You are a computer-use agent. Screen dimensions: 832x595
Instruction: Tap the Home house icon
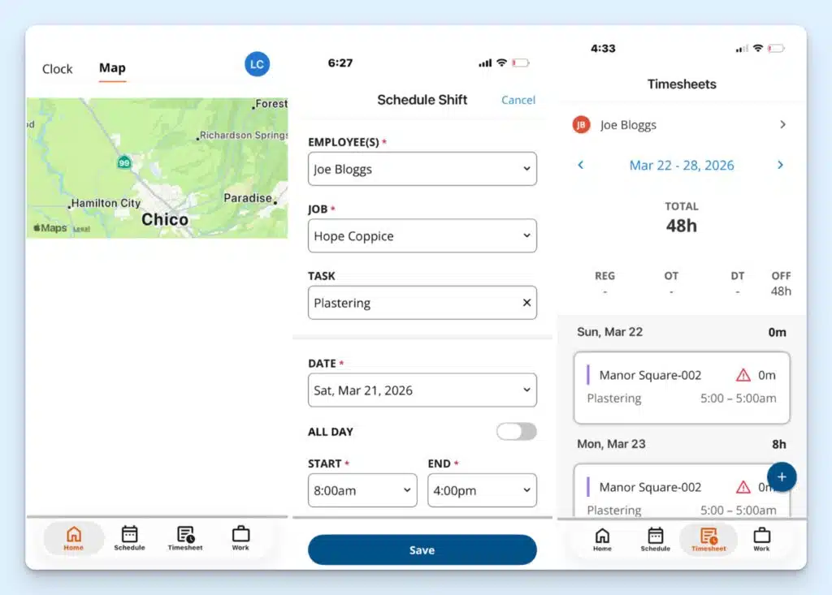pos(73,532)
